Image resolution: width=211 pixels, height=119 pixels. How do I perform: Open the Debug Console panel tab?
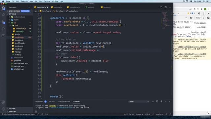[x=64, y=101]
